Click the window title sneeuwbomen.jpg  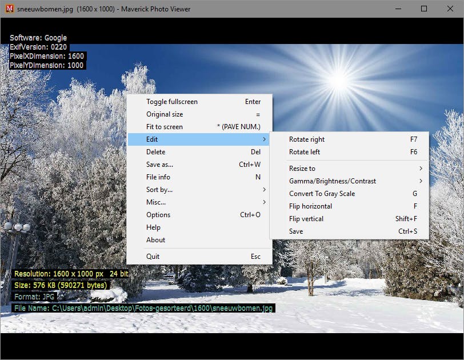pyautogui.click(x=45, y=9)
